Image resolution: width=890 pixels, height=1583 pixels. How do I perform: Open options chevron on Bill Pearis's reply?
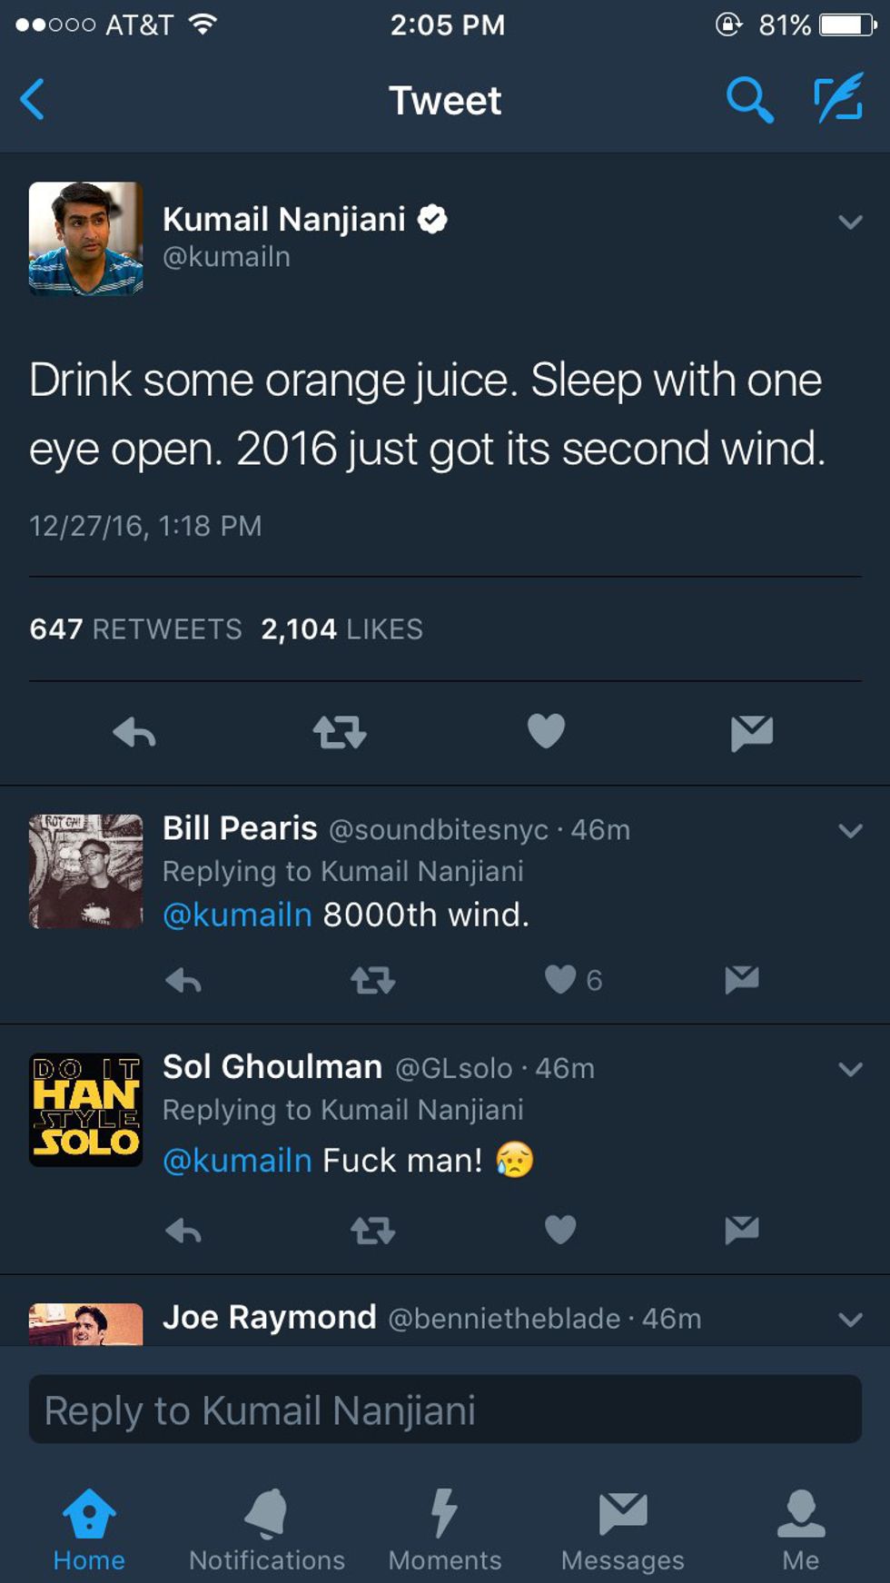pos(850,830)
